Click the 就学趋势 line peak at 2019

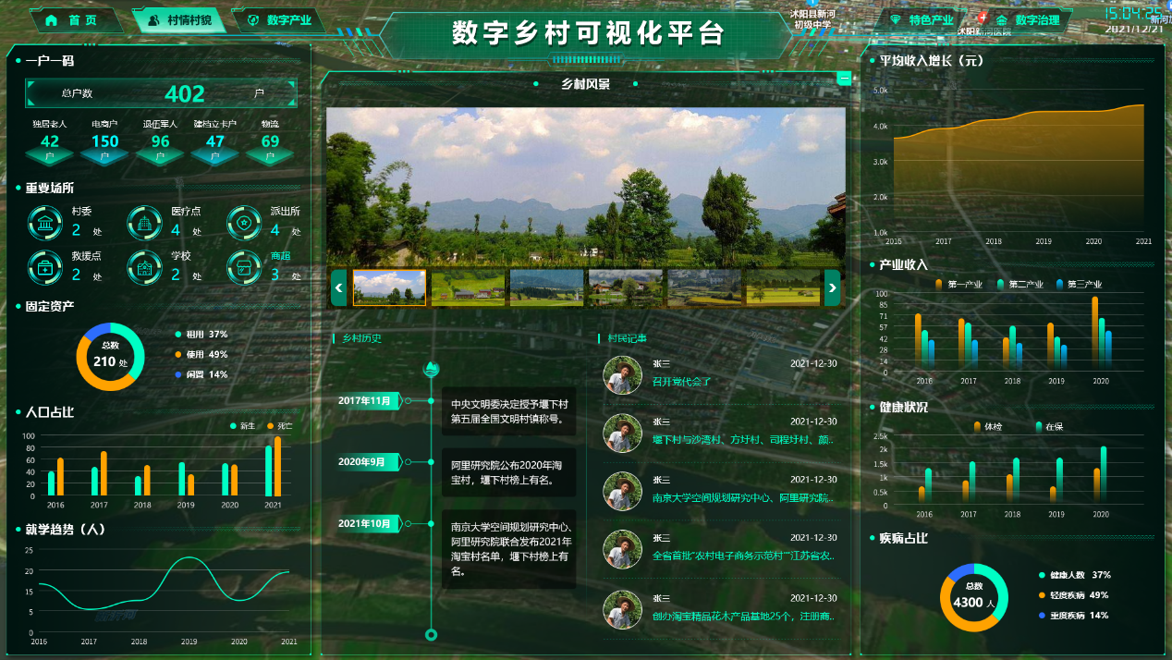pyautogui.click(x=189, y=557)
